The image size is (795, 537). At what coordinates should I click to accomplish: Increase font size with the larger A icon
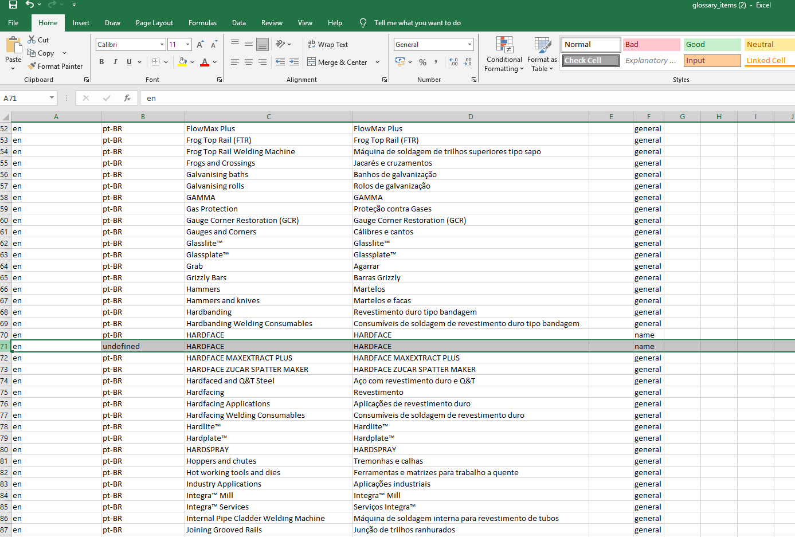tap(200, 45)
